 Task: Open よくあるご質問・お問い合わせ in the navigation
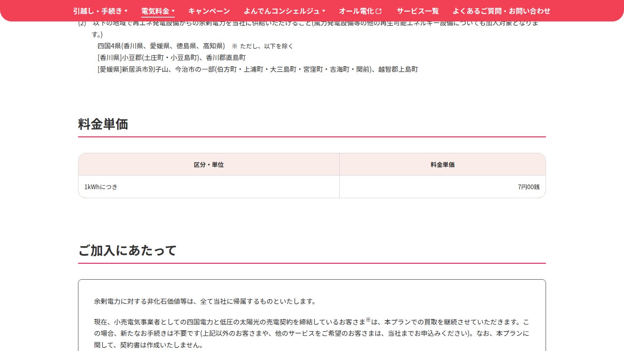[x=501, y=11]
